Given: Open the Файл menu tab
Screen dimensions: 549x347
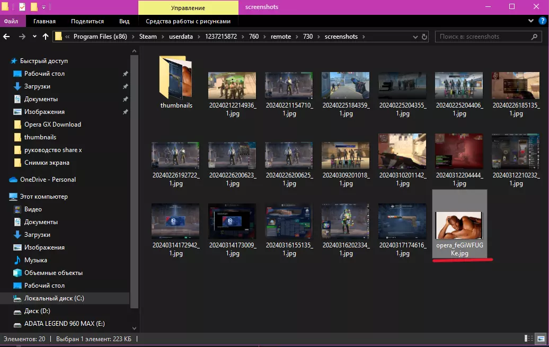Looking at the screenshot, I should [11, 21].
